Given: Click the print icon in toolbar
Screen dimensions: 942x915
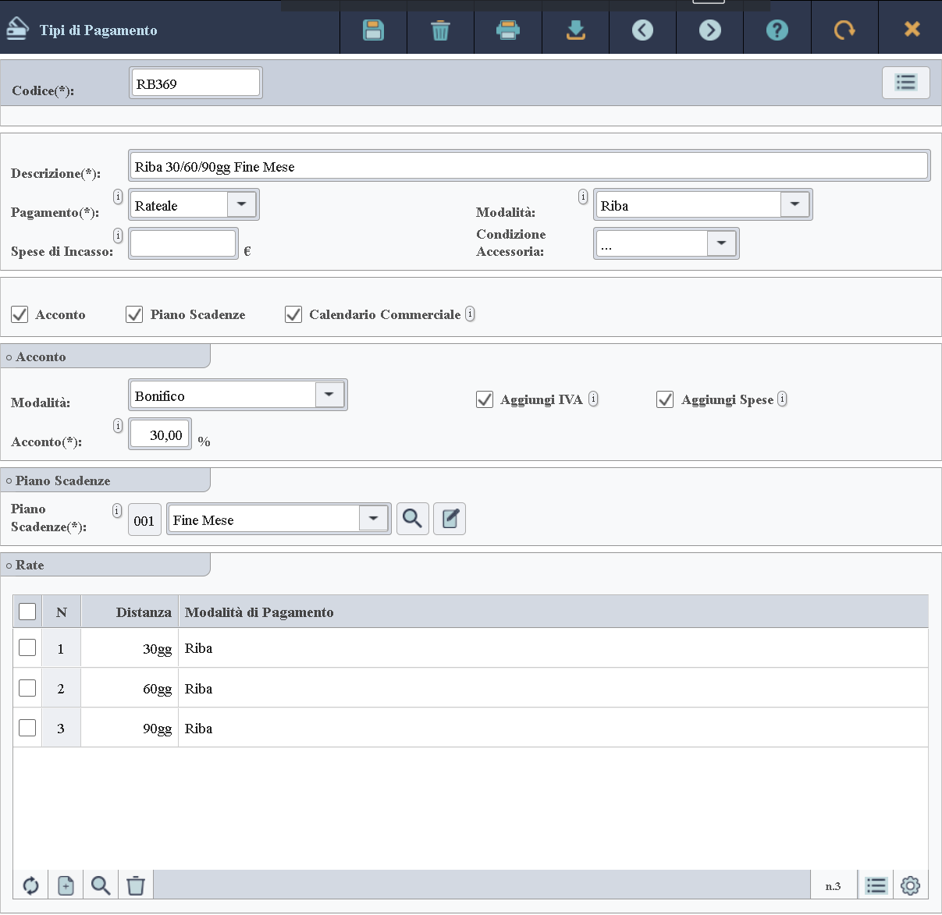Looking at the screenshot, I should coord(508,30).
